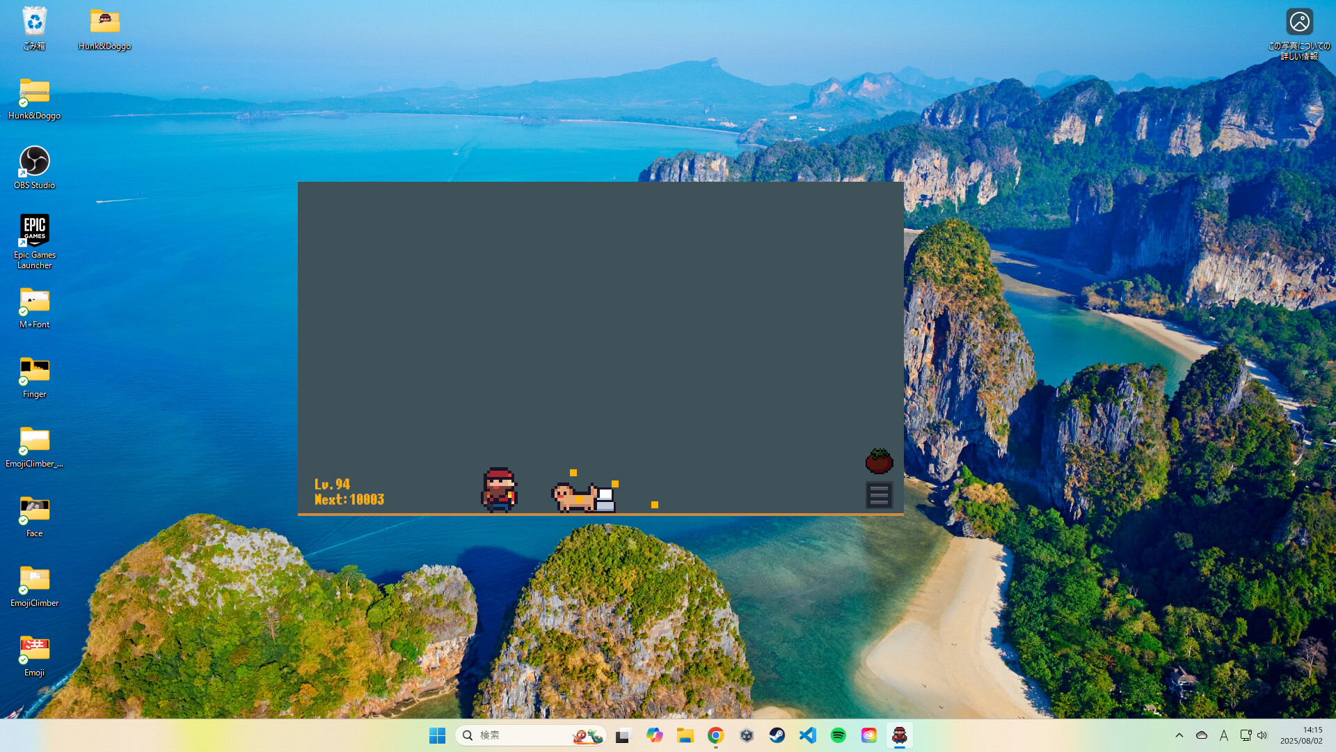Screen dimensions: 1336x752
Task: Open Unity Hub from the taskbar
Action: coord(746,735)
